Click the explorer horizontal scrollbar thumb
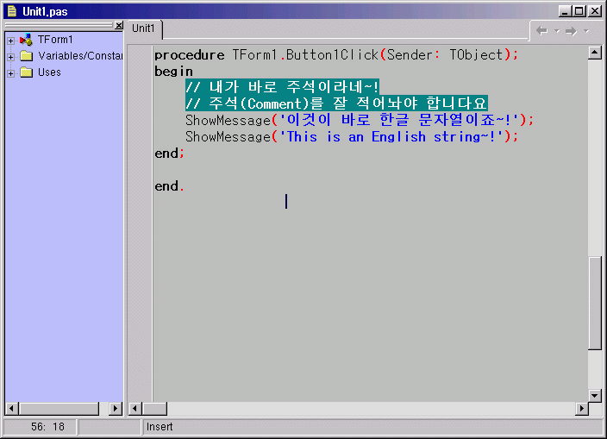 (x=59, y=409)
